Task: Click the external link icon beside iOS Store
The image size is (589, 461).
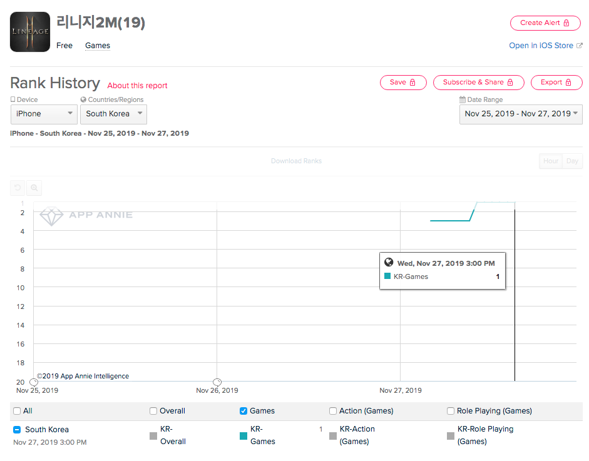Action: [580, 46]
